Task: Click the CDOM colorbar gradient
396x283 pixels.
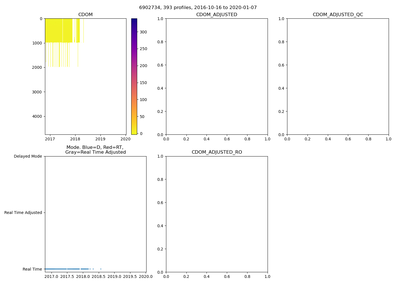Action: click(x=134, y=76)
